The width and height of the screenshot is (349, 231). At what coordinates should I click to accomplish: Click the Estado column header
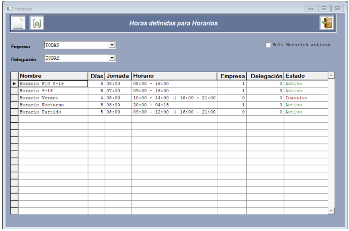305,76
